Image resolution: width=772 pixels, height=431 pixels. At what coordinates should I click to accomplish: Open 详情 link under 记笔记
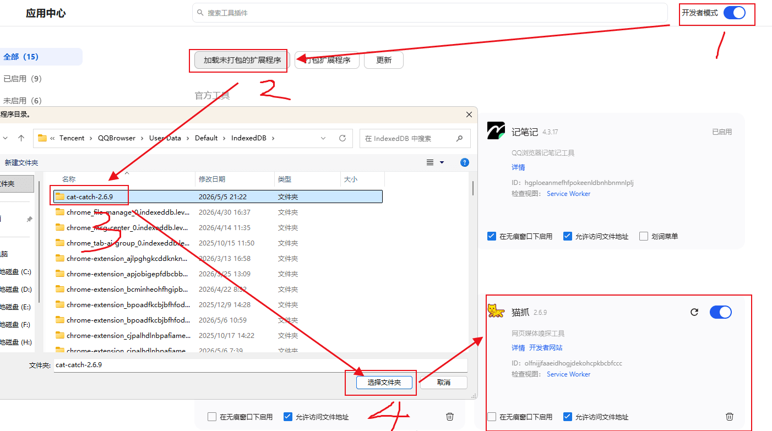[518, 167]
